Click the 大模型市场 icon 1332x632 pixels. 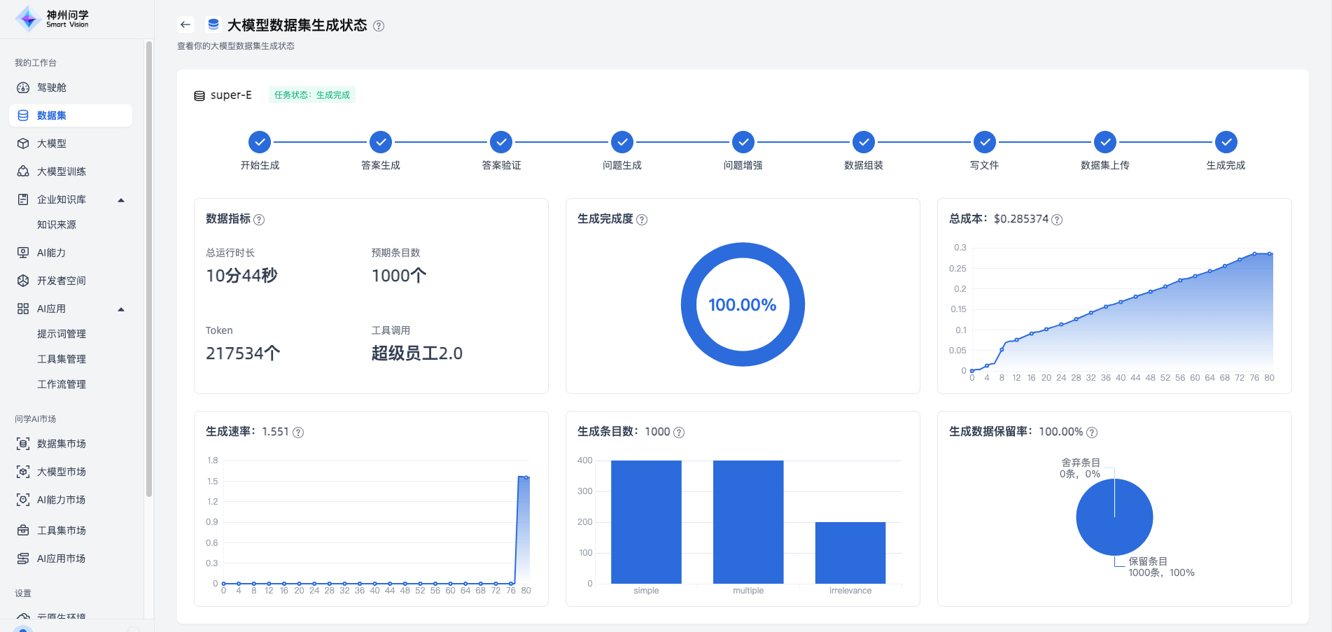(x=23, y=472)
